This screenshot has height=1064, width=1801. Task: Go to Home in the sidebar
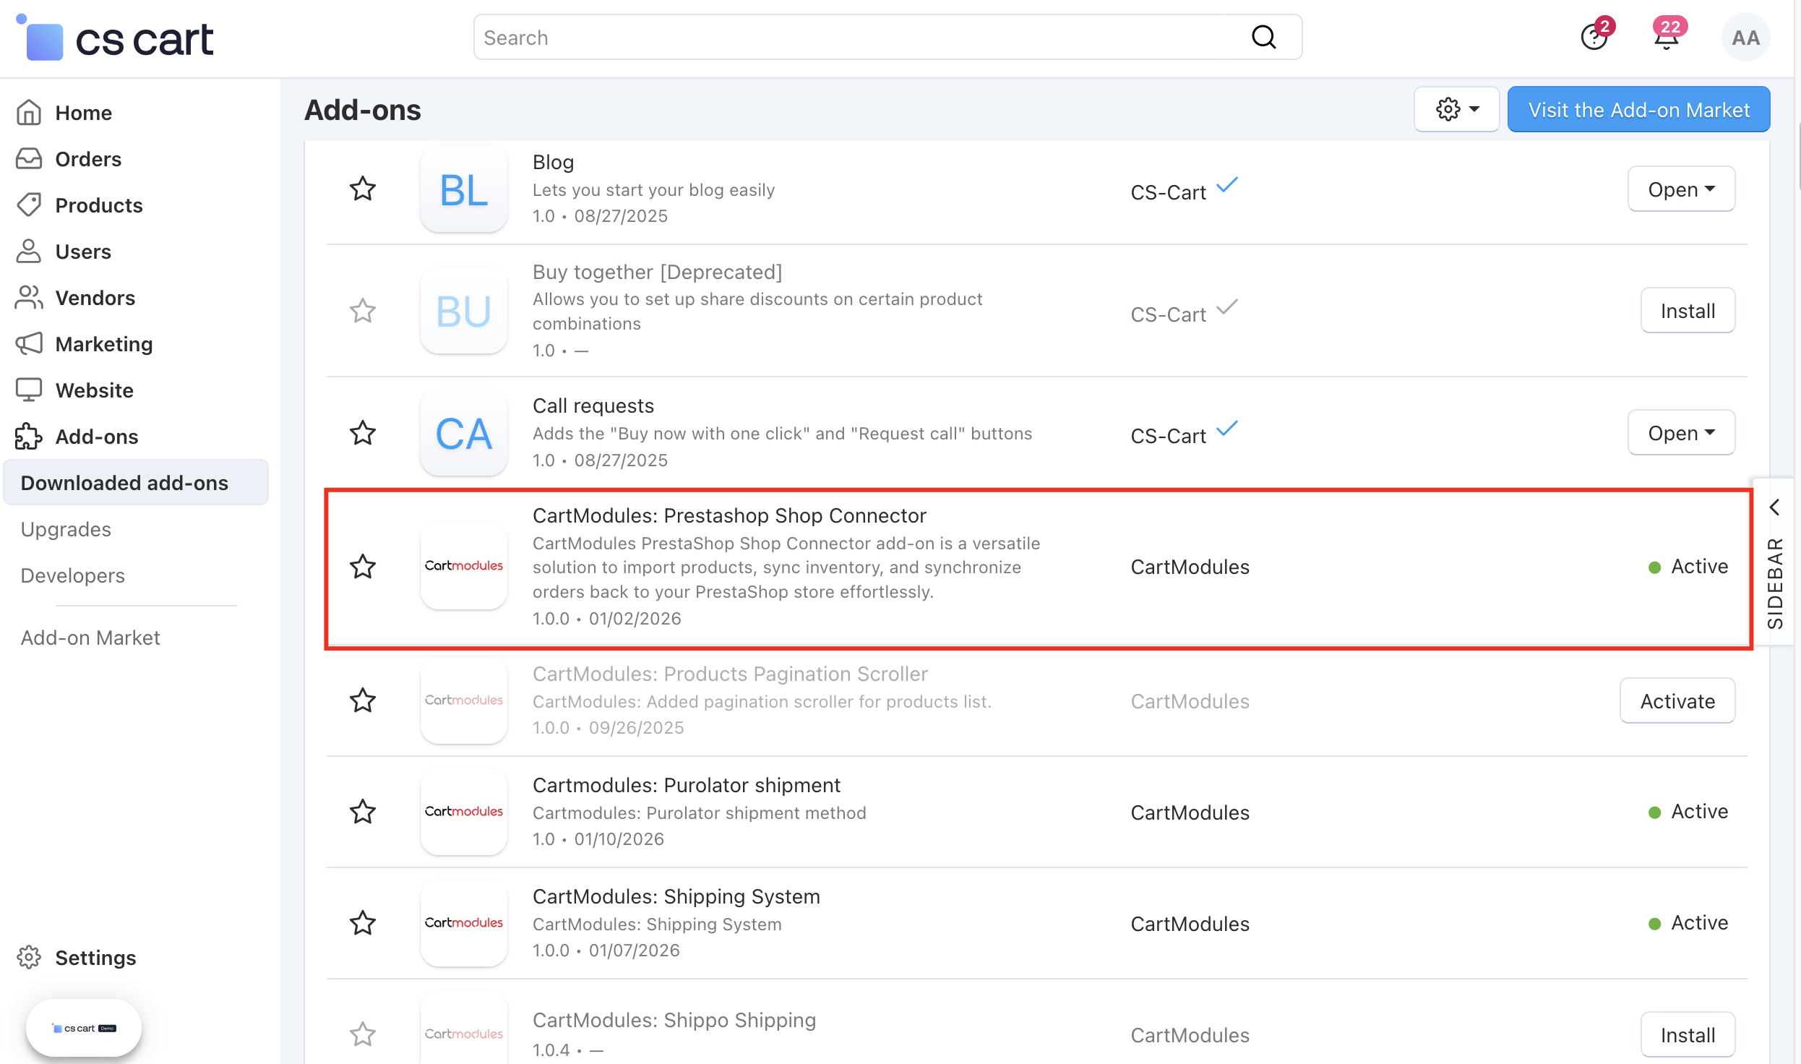[84, 113]
